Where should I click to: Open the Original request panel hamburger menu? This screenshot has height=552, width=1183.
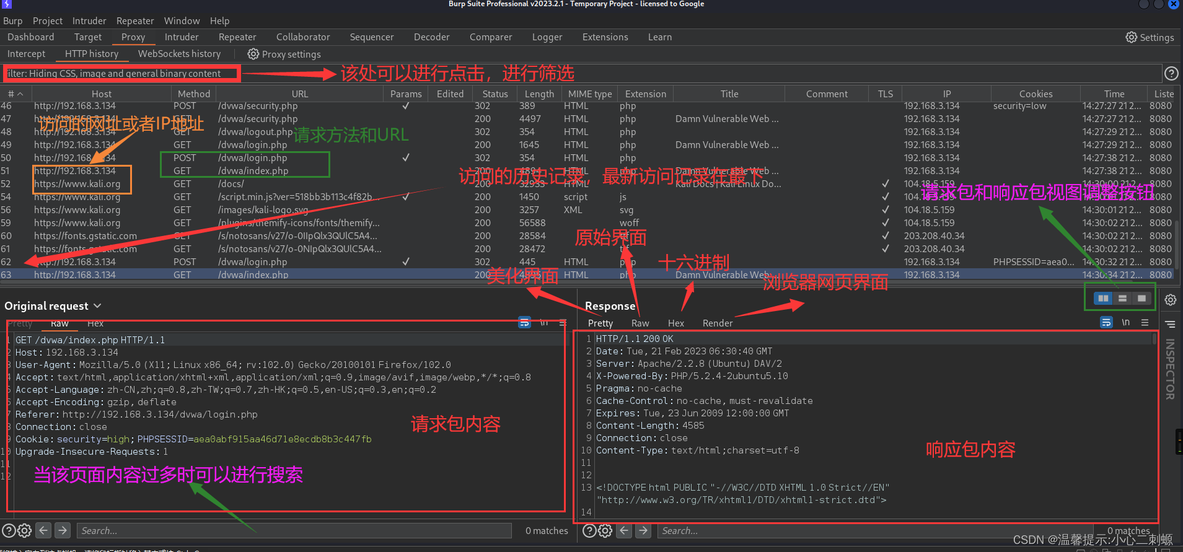(563, 322)
